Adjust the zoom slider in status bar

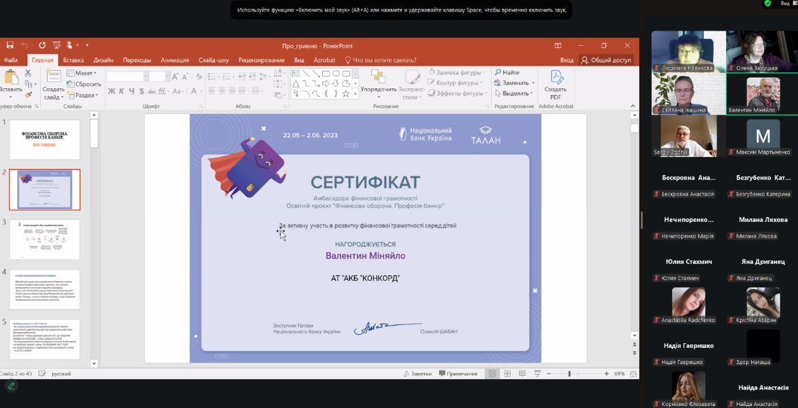tap(569, 374)
